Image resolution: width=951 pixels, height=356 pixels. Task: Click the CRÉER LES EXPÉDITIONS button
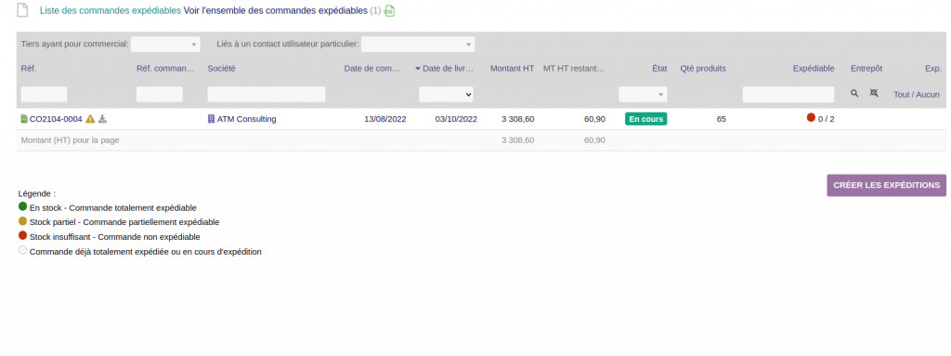pyautogui.click(x=886, y=185)
